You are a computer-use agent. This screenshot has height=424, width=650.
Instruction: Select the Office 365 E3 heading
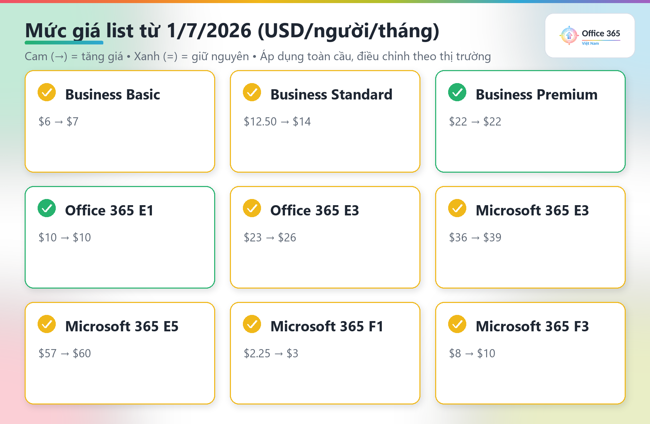coord(315,210)
